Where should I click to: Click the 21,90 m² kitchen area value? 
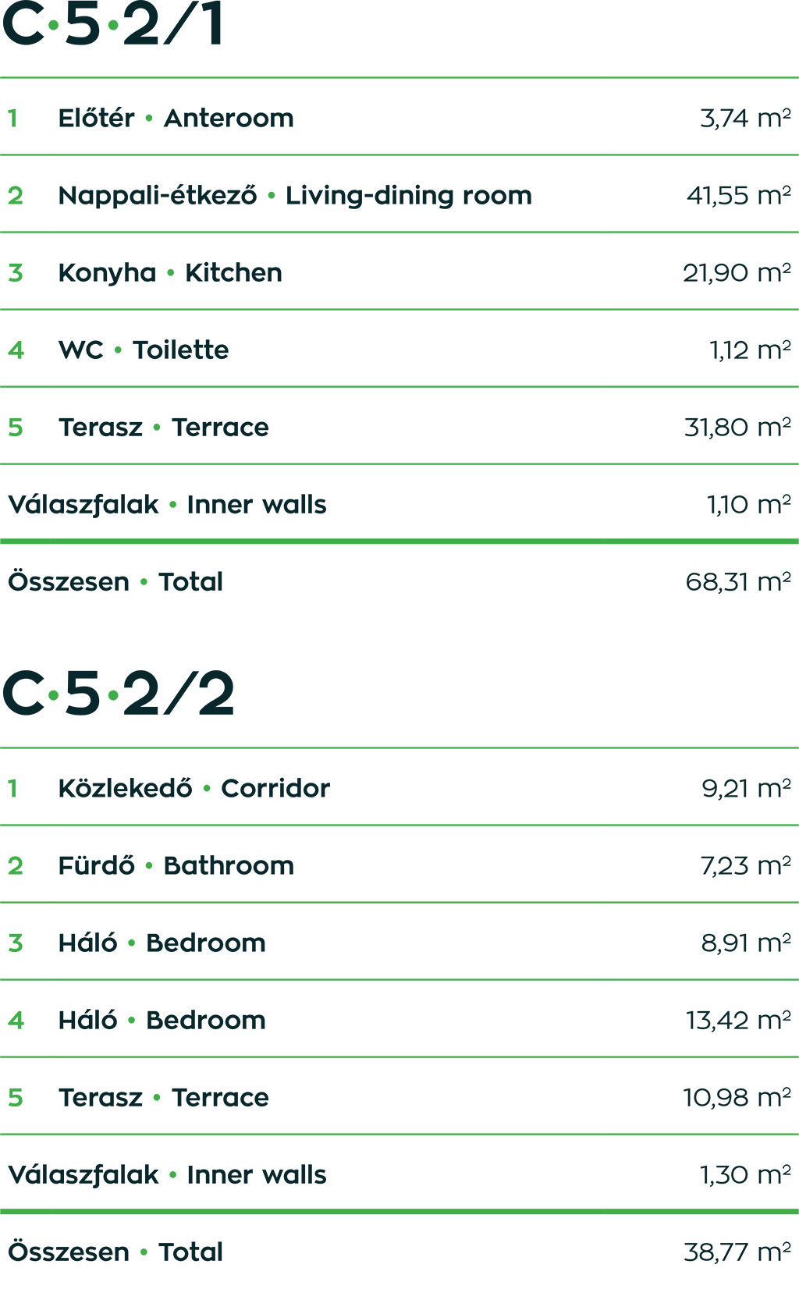(x=737, y=273)
